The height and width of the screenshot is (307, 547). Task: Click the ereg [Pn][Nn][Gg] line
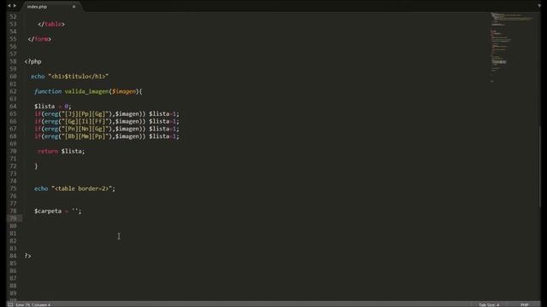pyautogui.click(x=107, y=129)
